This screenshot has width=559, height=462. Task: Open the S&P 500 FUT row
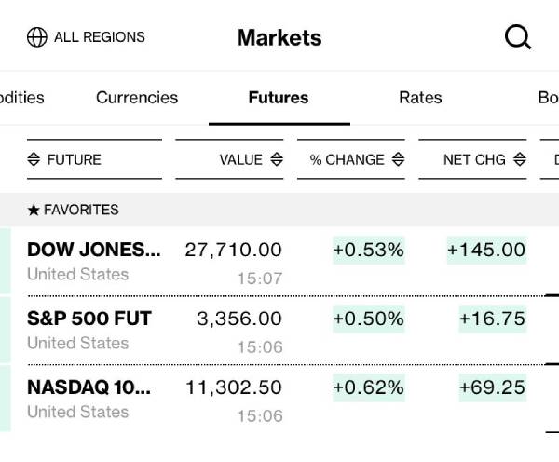click(x=89, y=319)
